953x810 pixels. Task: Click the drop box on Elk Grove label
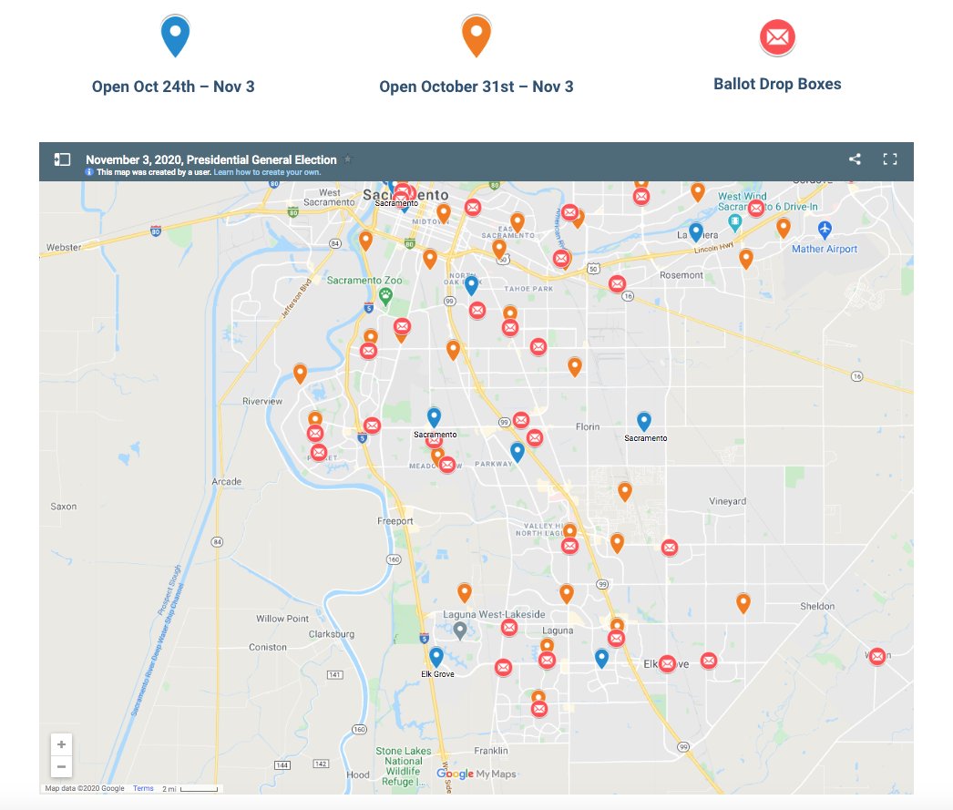click(667, 663)
